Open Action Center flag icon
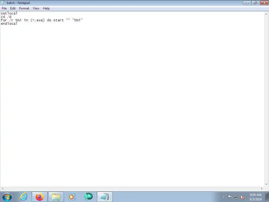The image size is (269, 202). [x=230, y=197]
